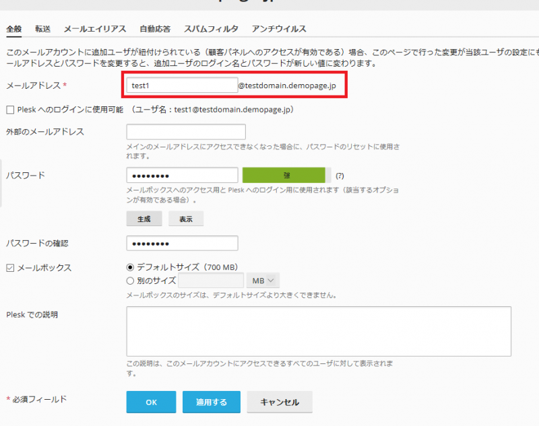The height and width of the screenshot is (426, 539).
Task: Click the (?) password help hint
Action: tap(340, 176)
